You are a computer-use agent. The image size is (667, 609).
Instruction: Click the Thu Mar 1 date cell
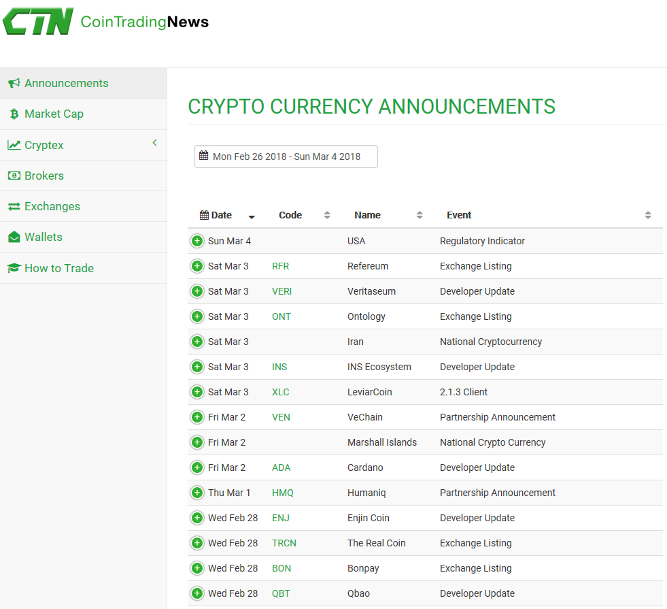pyautogui.click(x=229, y=493)
